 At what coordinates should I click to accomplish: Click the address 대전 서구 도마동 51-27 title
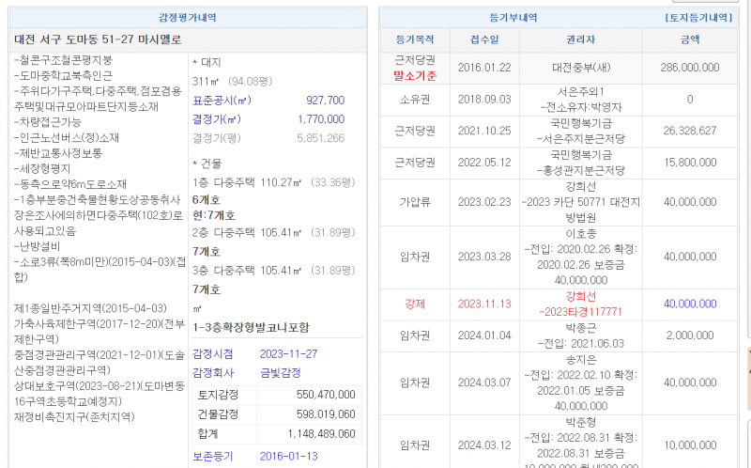click(x=96, y=39)
